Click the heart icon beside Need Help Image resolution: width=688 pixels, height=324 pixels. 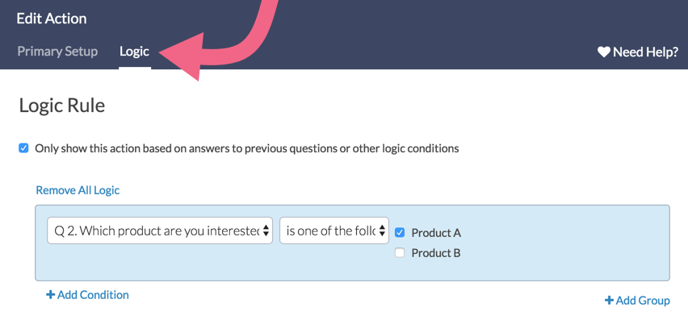603,52
